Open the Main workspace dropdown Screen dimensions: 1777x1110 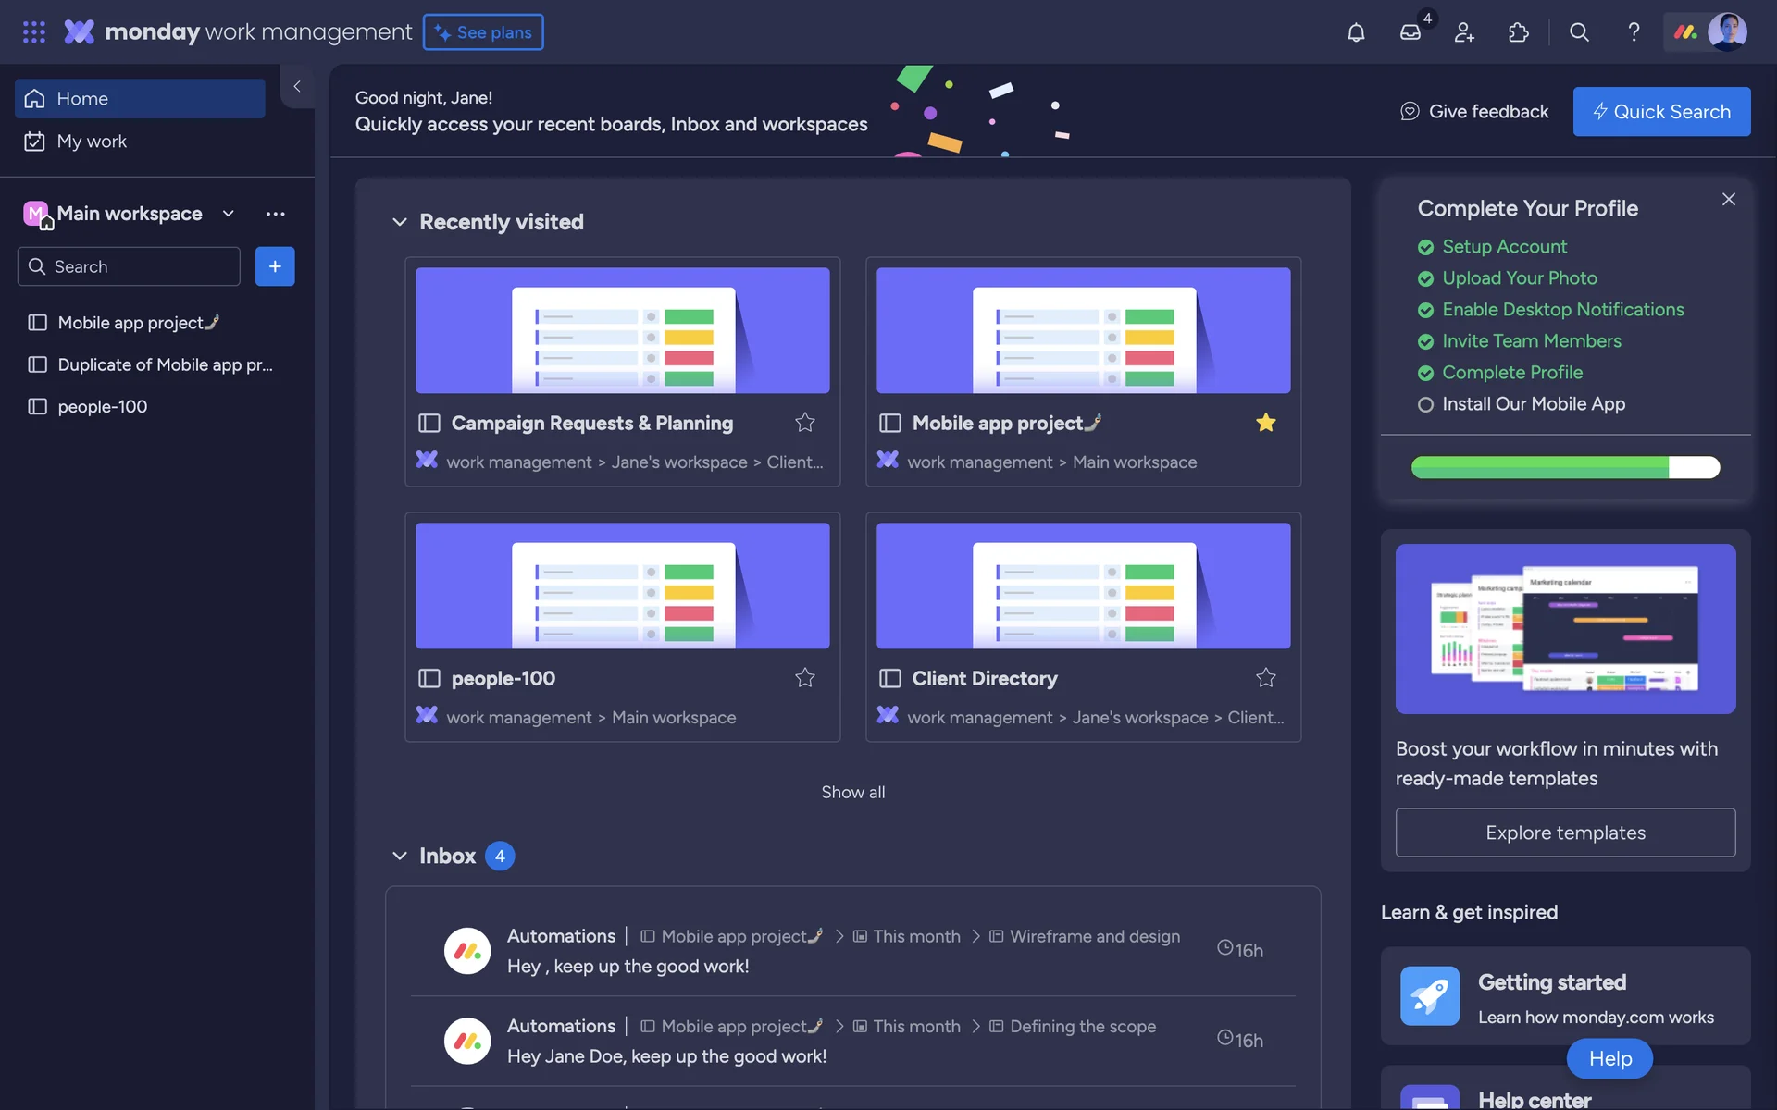click(228, 214)
